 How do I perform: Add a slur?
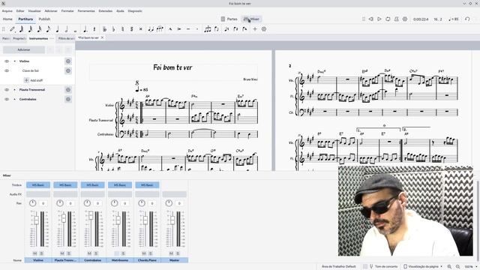coord(160,29)
